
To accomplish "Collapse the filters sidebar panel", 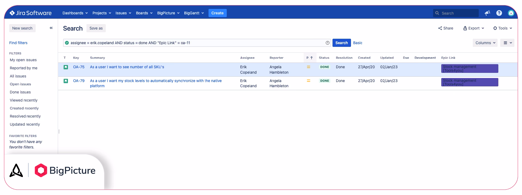I will [x=51, y=28].
